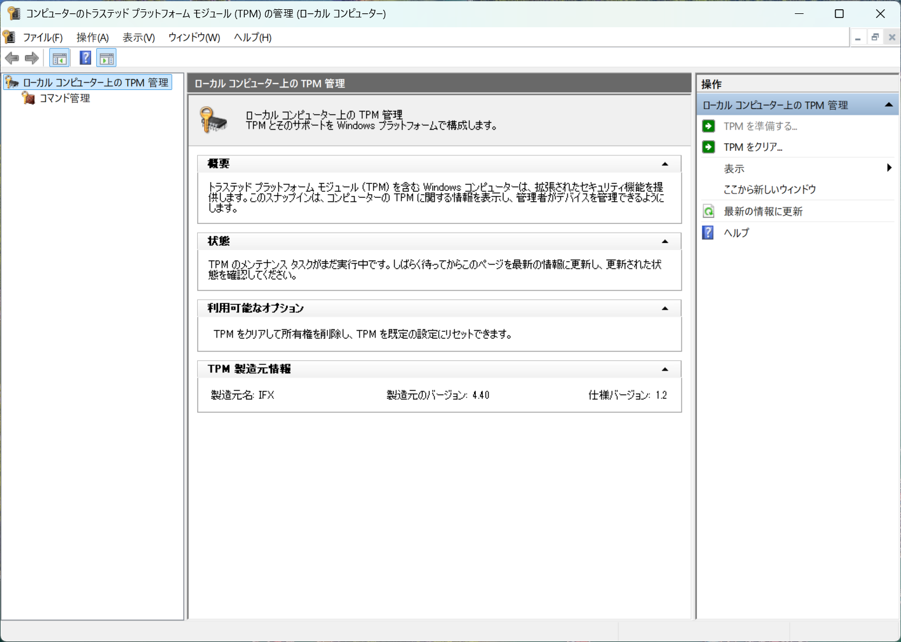The width and height of the screenshot is (901, 642).
Task: Collapse the actions pane group header arrow
Action: (x=888, y=105)
